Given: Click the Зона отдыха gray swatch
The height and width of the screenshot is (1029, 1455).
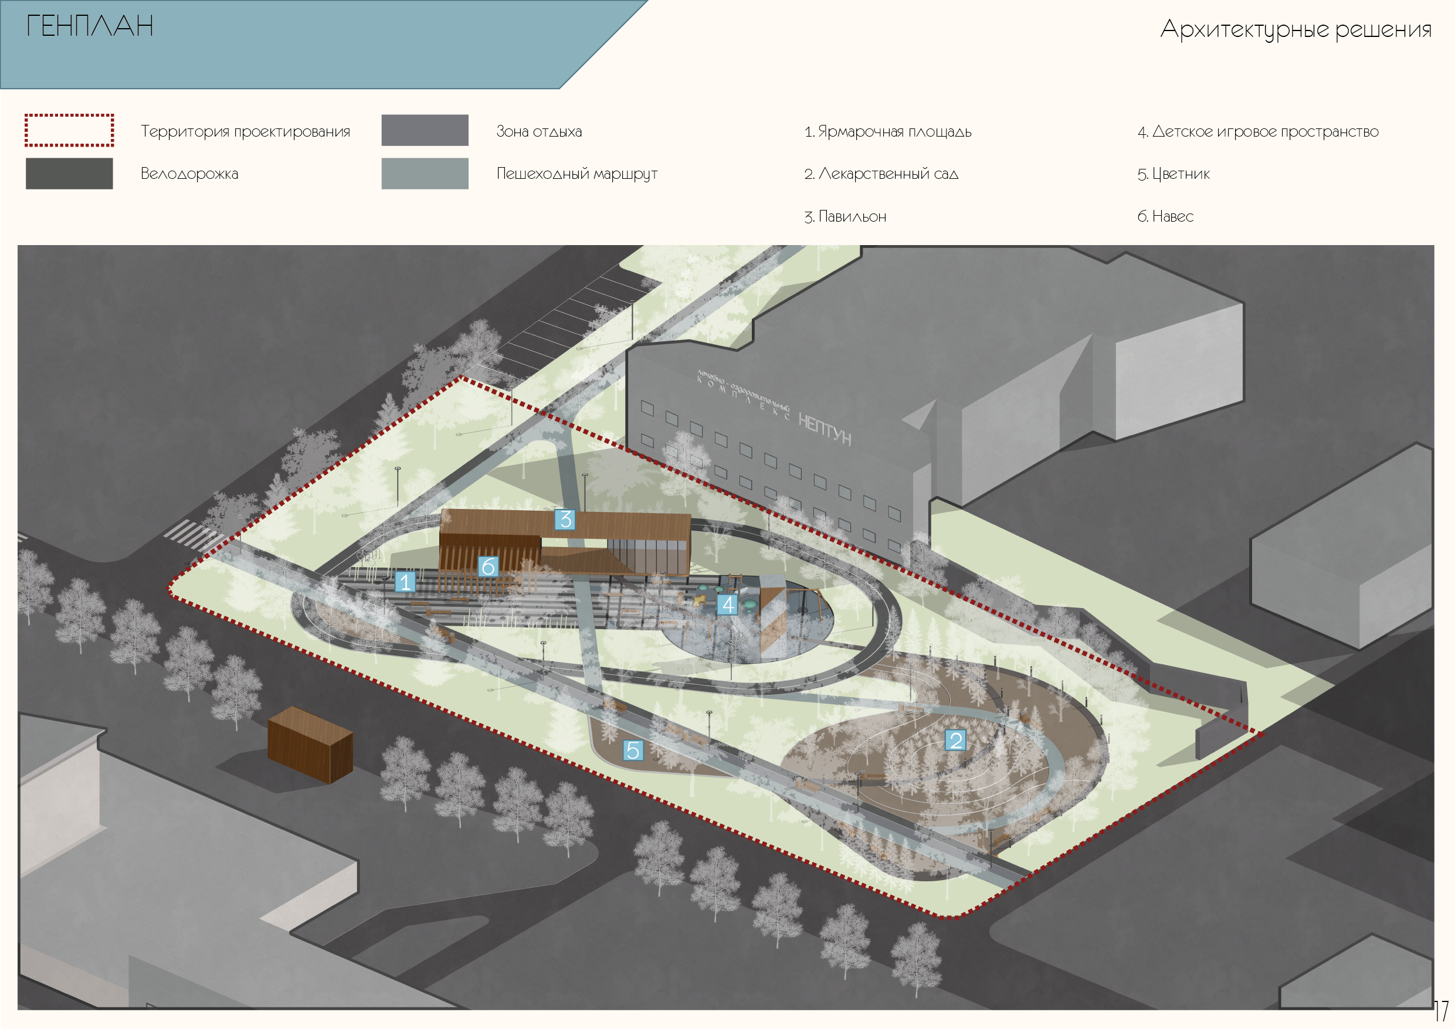Looking at the screenshot, I should click(425, 131).
